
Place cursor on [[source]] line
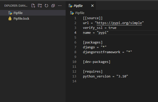point(93,18)
